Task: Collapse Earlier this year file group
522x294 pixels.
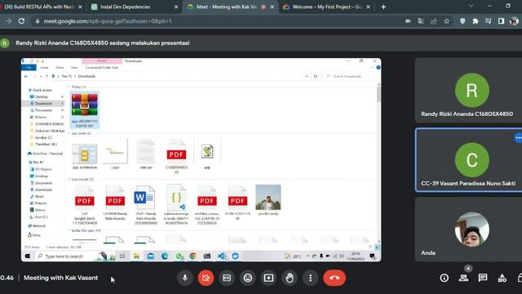Action: click(69, 230)
